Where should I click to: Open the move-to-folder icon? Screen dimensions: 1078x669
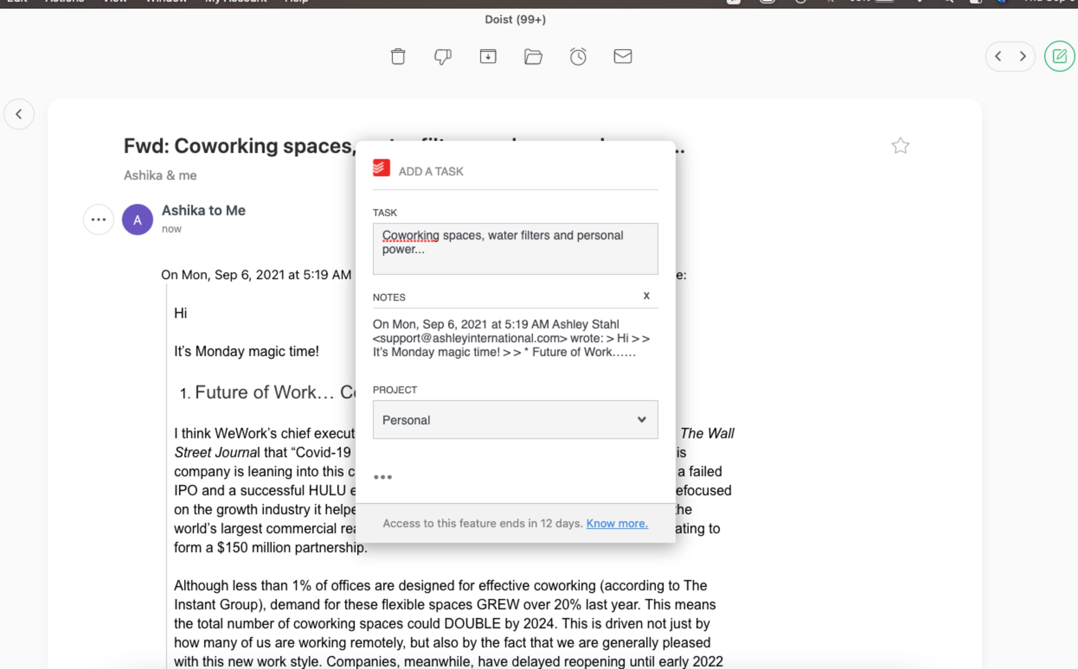point(533,57)
